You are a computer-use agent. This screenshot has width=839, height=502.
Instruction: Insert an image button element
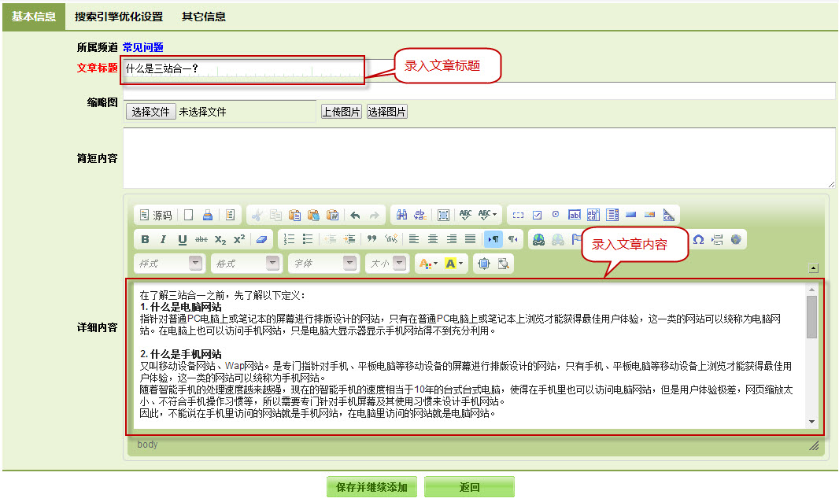point(649,215)
